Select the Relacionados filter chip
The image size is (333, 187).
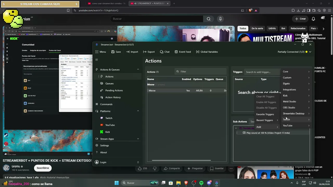[298, 29]
